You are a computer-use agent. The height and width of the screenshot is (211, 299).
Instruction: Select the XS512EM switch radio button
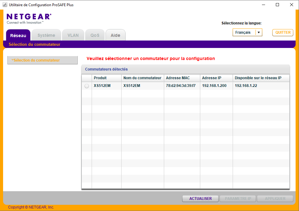click(87, 86)
